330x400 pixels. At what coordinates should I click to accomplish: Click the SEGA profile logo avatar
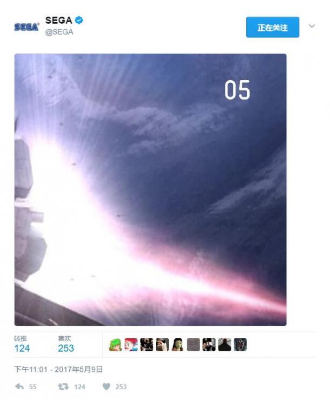tap(27, 27)
